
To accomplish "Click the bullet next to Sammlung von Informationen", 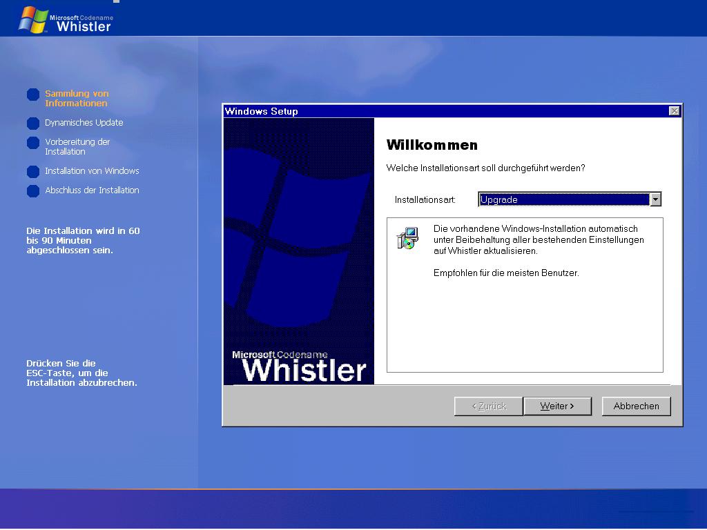I will click(x=33, y=95).
